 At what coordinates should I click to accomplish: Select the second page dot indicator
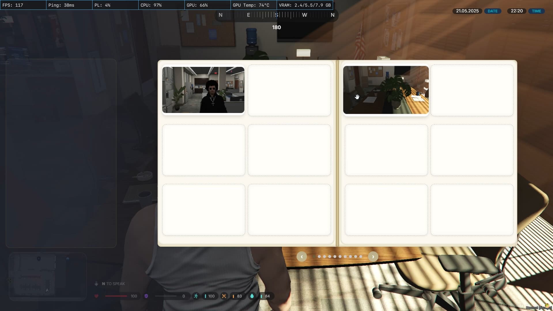click(x=319, y=257)
